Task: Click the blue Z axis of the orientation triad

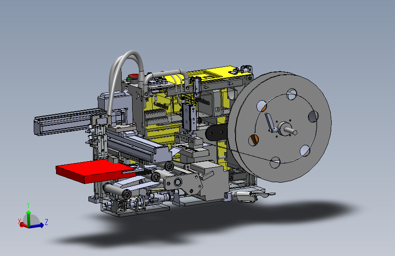Action: (37, 225)
